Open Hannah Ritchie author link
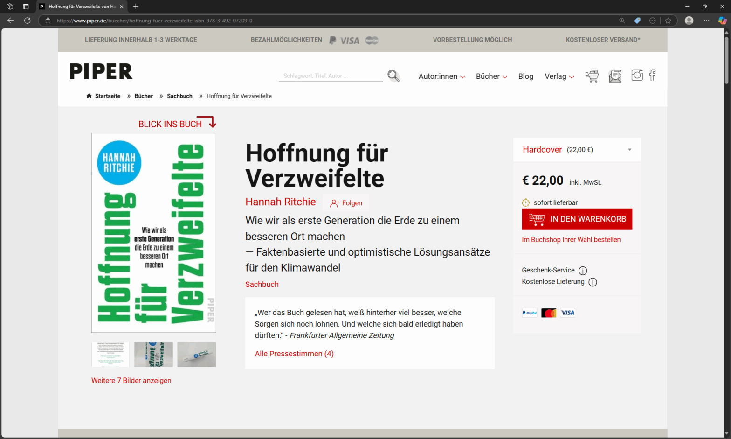 pos(281,202)
